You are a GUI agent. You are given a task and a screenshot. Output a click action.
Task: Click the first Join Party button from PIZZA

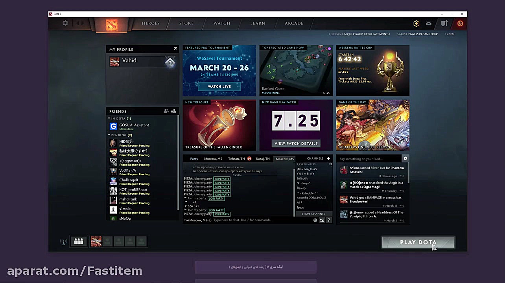coord(222,179)
